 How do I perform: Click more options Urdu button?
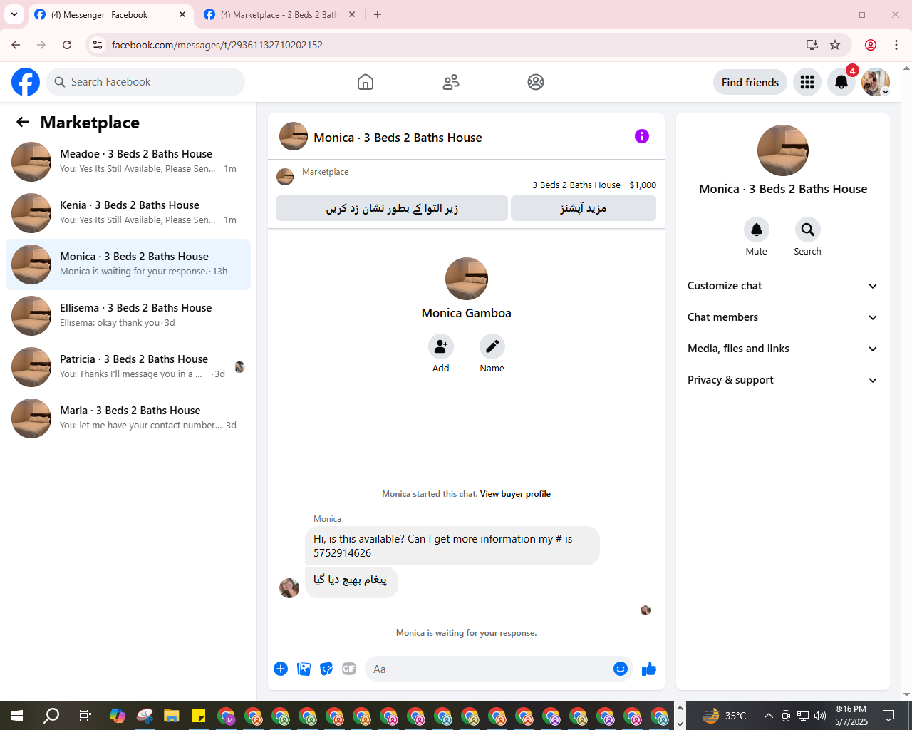[584, 208]
